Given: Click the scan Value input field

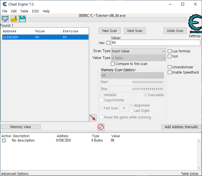Looking at the screenshot, I should (x=155, y=43).
